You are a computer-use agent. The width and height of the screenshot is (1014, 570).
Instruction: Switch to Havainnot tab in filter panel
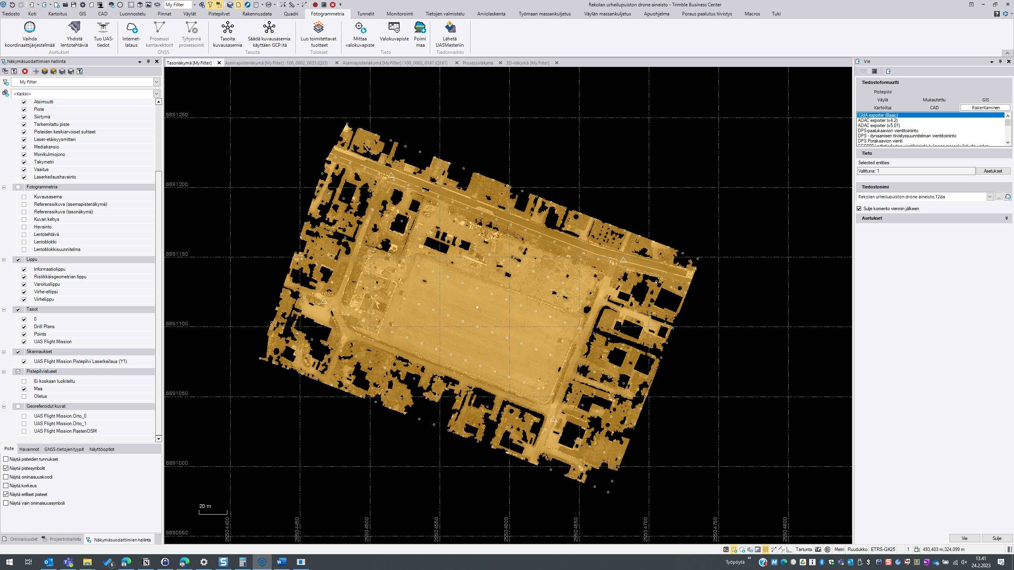[29, 449]
